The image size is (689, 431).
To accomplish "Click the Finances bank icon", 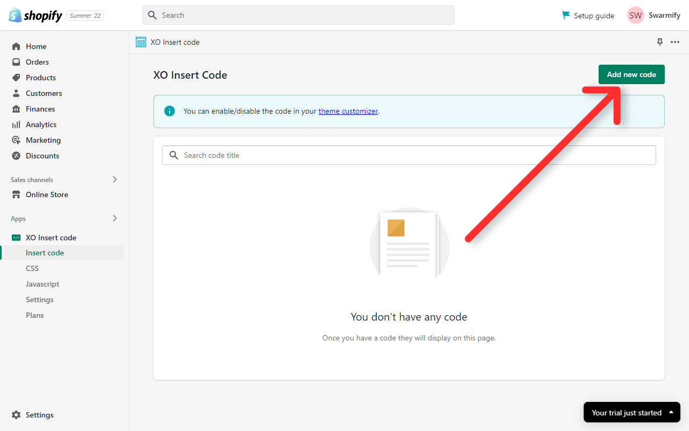I will [16, 109].
